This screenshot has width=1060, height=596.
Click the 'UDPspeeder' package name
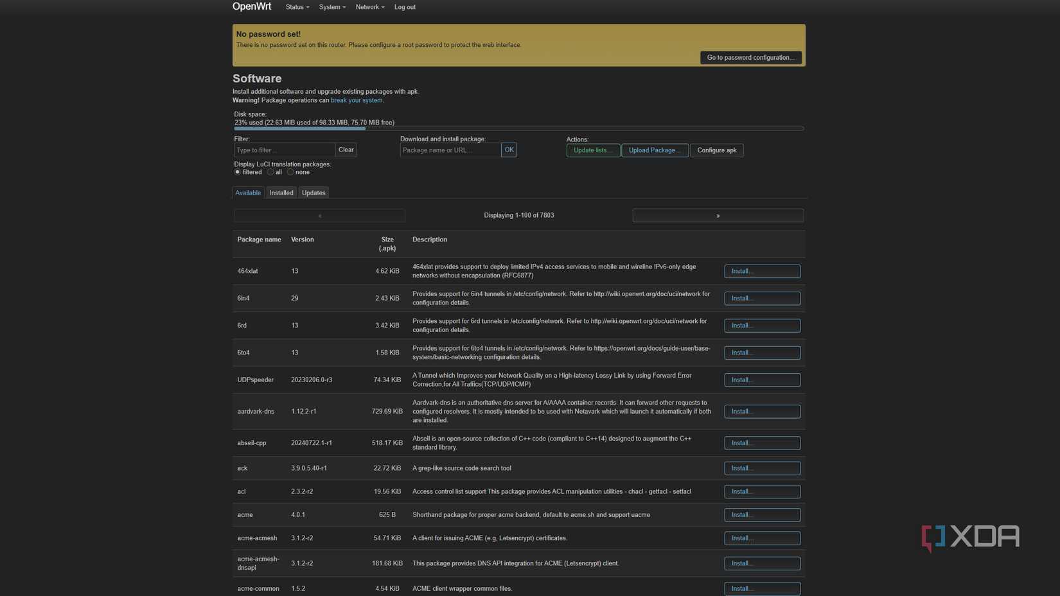(x=255, y=380)
